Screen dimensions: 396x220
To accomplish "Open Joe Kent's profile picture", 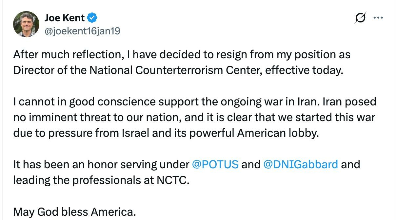I will click(x=26, y=24).
